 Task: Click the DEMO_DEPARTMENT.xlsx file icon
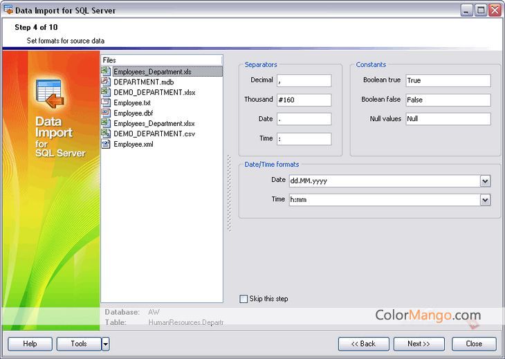(x=106, y=92)
